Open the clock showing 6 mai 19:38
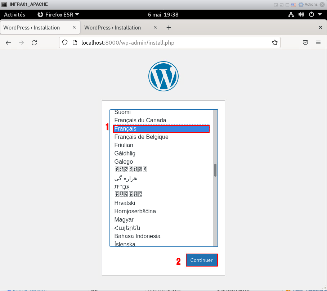 (x=163, y=15)
